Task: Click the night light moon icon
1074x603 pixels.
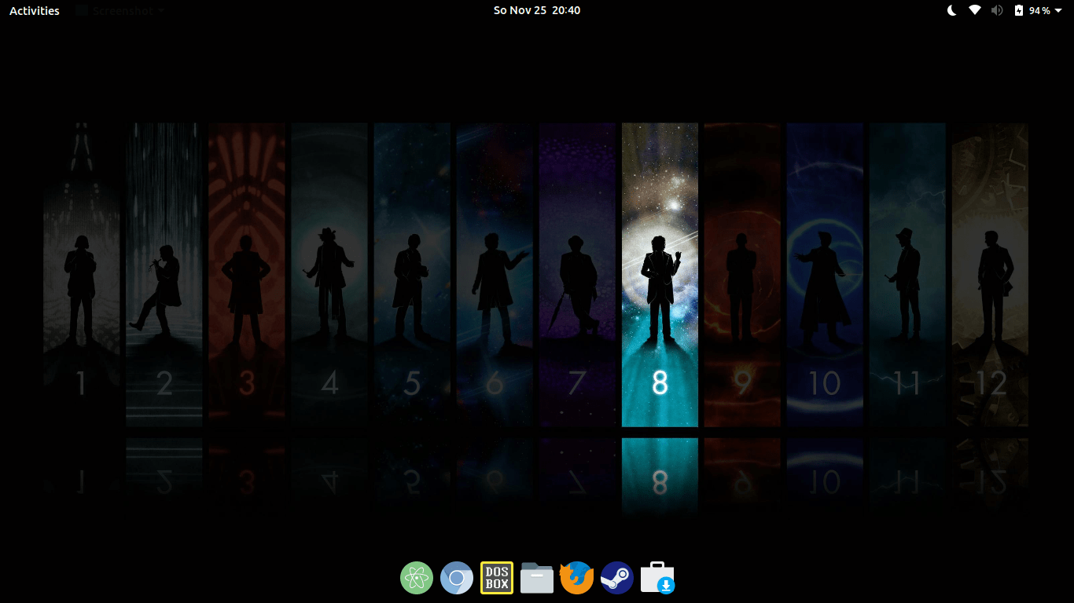Action: (x=952, y=10)
